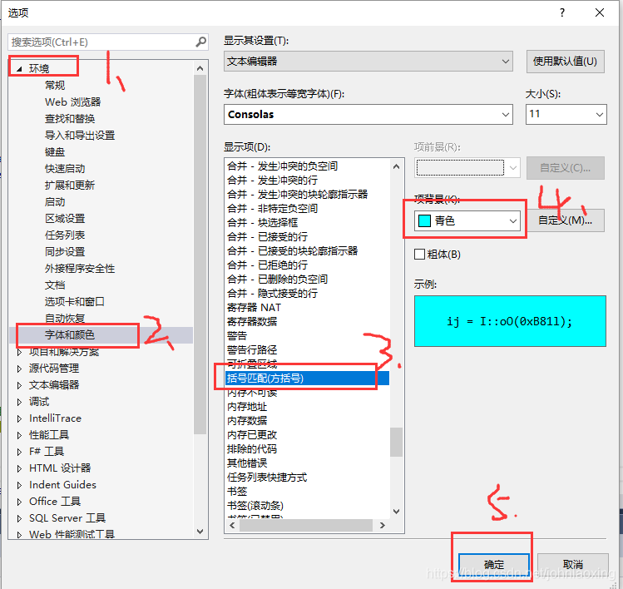Expand the F# 工具 node
Image resolution: width=623 pixels, height=589 pixels.
click(19, 452)
